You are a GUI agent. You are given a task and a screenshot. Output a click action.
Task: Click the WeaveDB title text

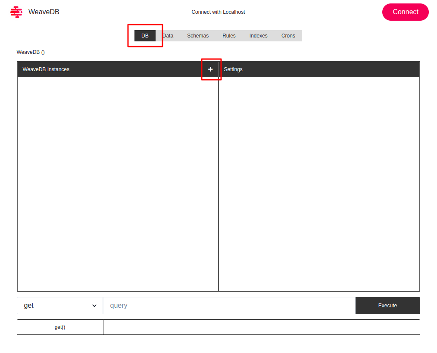point(44,12)
